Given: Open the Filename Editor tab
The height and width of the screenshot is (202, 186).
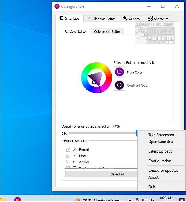Looking at the screenshot, I should 101,19.
